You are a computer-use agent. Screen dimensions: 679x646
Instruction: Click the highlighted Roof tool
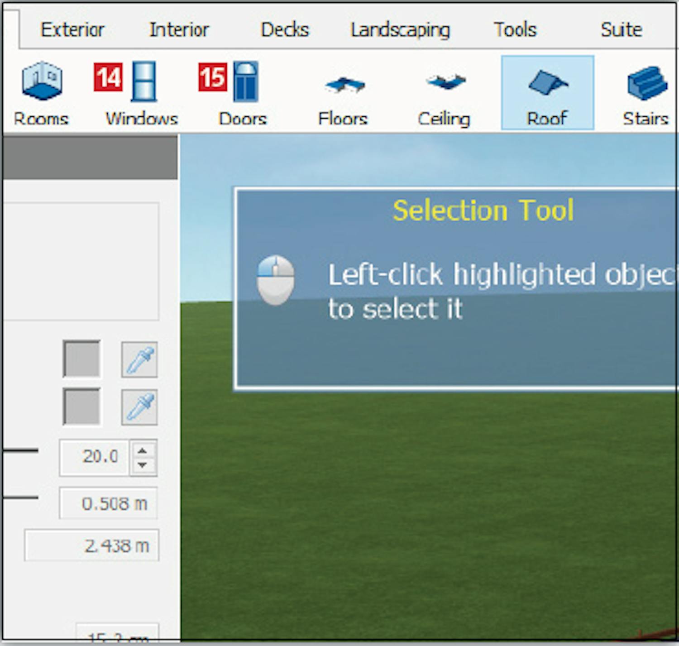coord(547,93)
